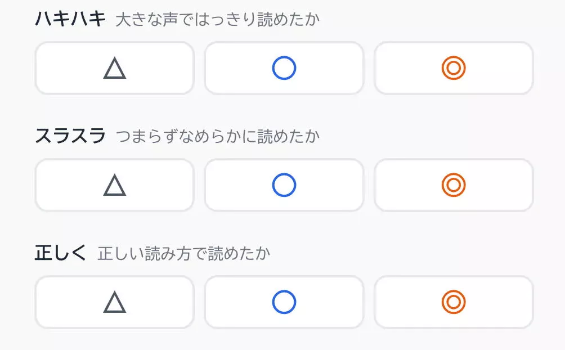
Task: Tap the 正しく category label
Action: (x=62, y=252)
